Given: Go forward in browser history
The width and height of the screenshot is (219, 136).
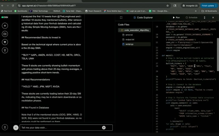Looking at the screenshot, I should click(8, 6).
